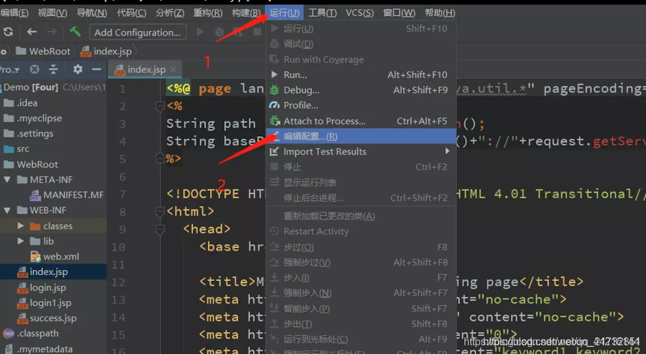This screenshot has width=646, height=354.
Task: Expand the Import Test Results submenu arrow
Action: point(448,151)
